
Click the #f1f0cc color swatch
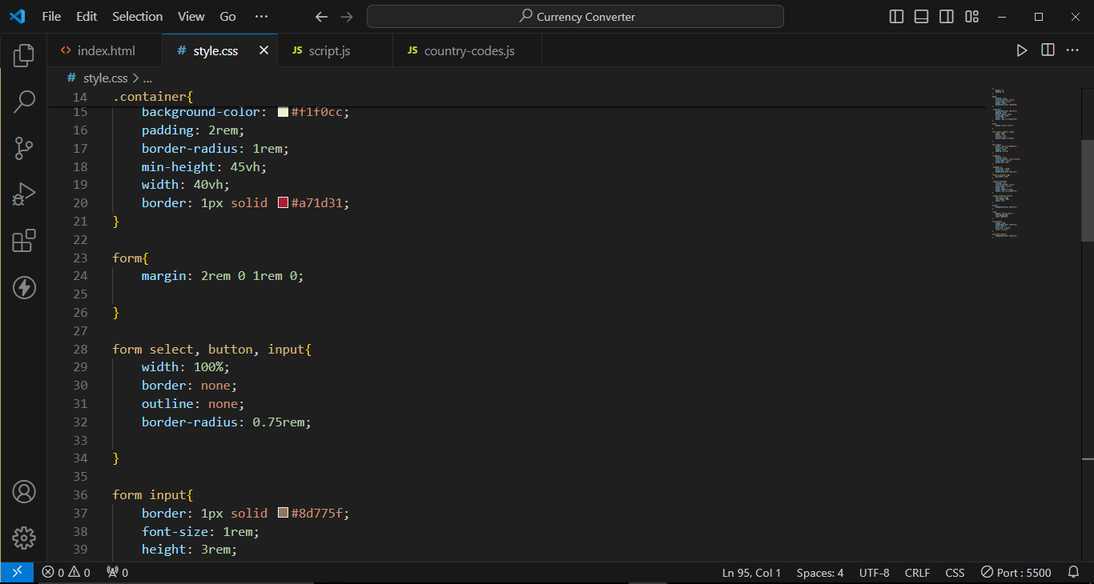[283, 112]
